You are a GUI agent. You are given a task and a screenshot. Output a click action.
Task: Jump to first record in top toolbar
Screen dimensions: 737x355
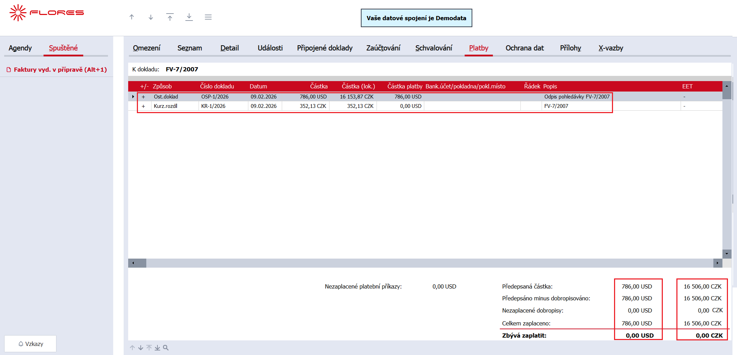click(x=170, y=17)
